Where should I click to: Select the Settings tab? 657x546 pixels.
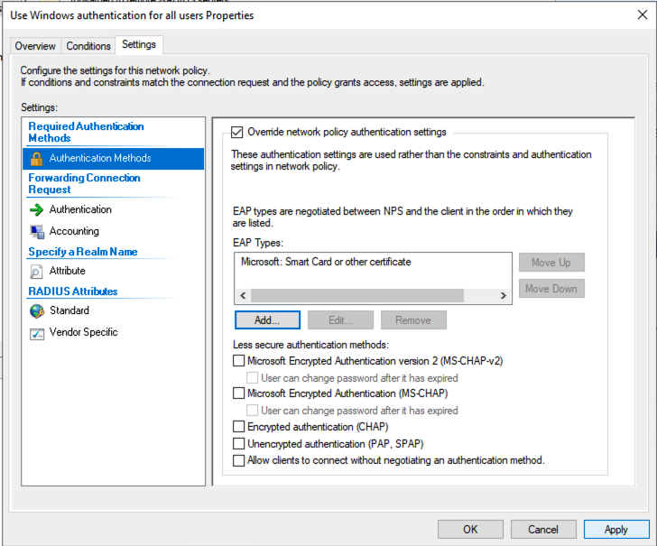point(139,44)
